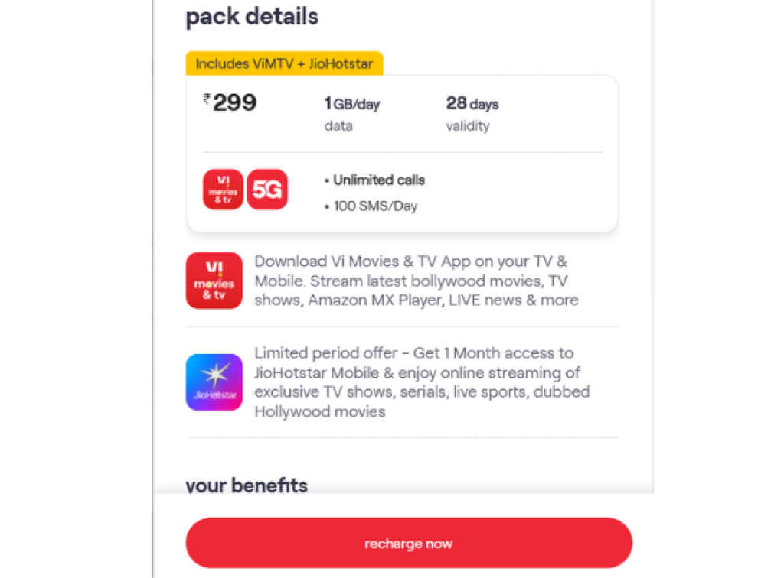Screen dimensions: 784x578
Task: Open the Download Vi Movies & TV App description
Action: pyautogui.click(x=416, y=281)
